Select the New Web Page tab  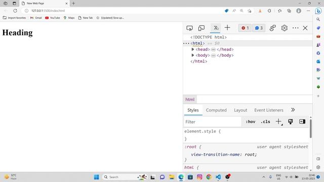[x=45, y=4]
